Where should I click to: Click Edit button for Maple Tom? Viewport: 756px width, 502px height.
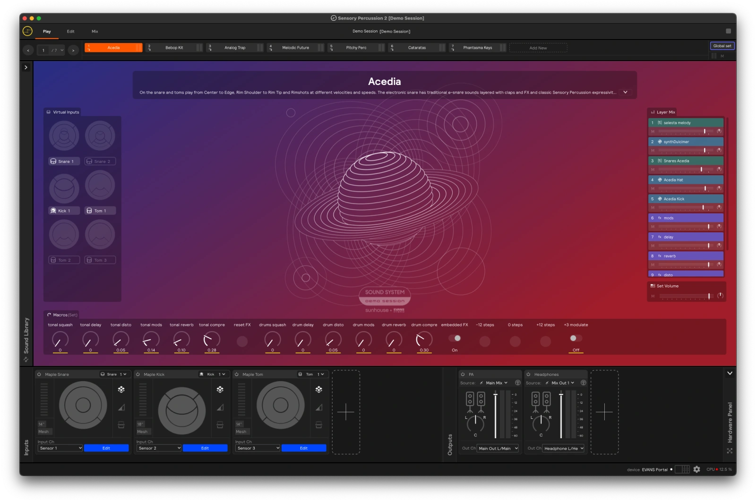[304, 448]
